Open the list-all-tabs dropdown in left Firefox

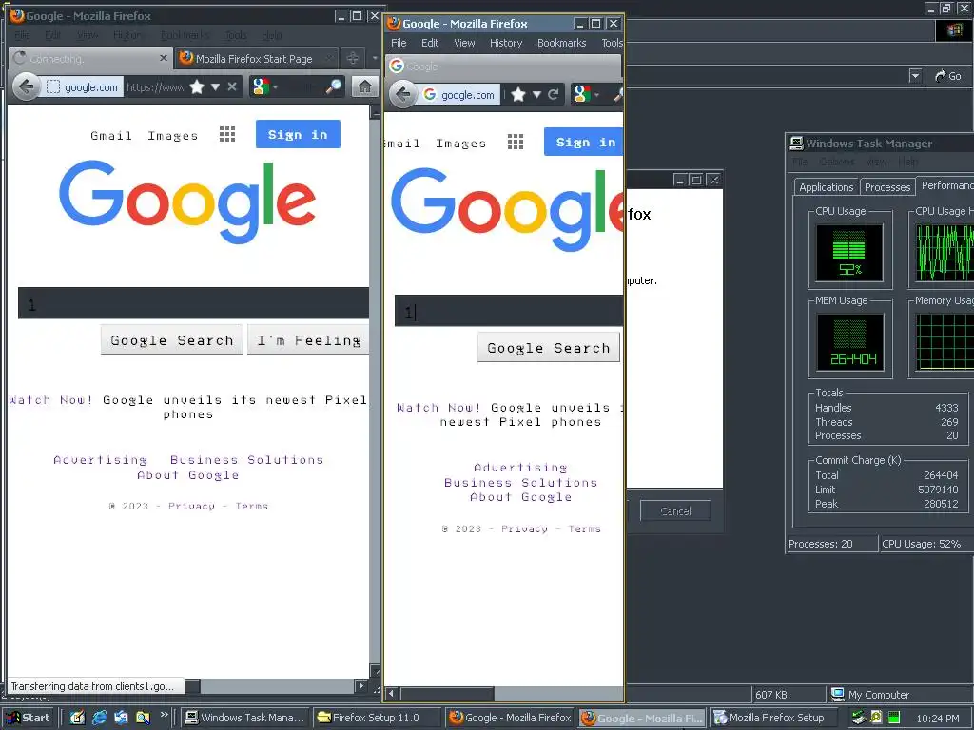point(375,58)
